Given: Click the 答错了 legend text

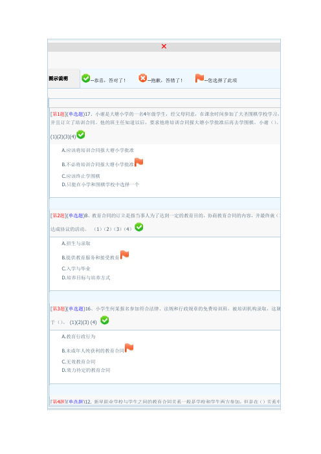Looking at the screenshot, I should pyautogui.click(x=174, y=80).
